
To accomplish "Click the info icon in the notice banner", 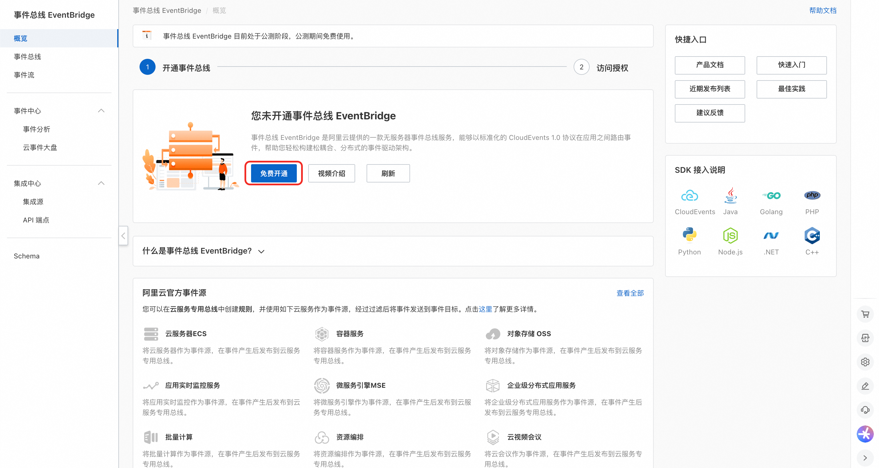I will tap(147, 35).
